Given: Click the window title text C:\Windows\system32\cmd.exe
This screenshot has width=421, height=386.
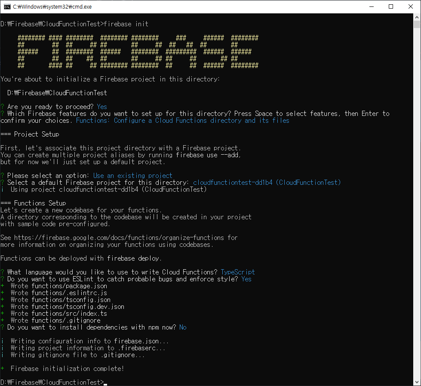Looking at the screenshot, I should tap(52, 7).
